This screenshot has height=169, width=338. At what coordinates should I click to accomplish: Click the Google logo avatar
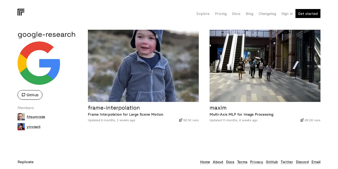39,63
